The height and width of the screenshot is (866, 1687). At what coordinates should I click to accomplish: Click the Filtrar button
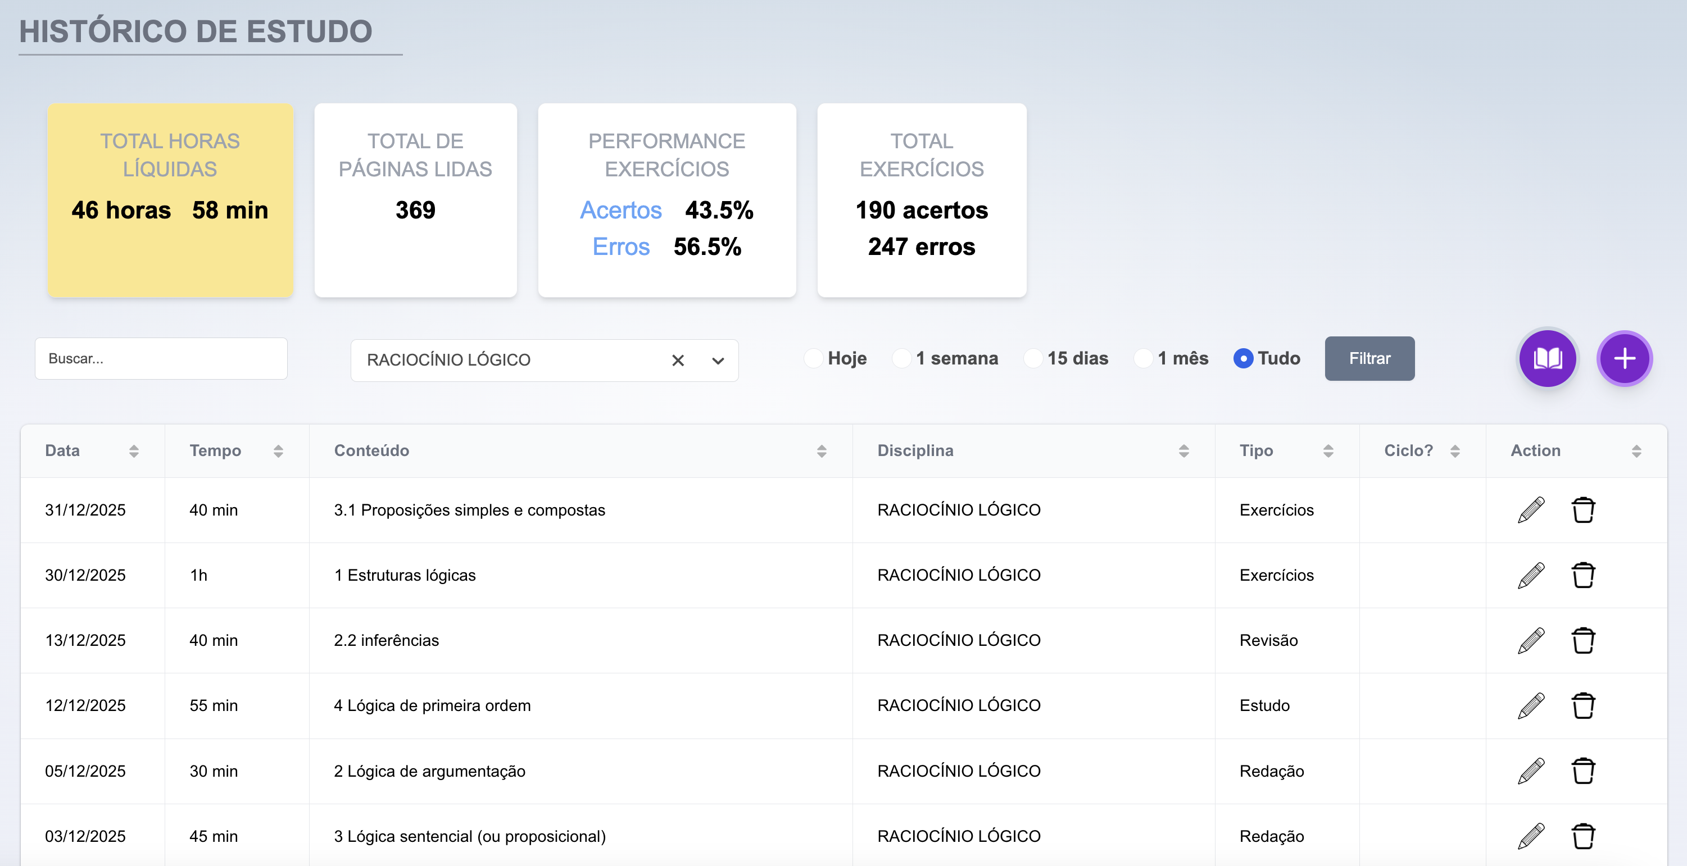(x=1369, y=359)
